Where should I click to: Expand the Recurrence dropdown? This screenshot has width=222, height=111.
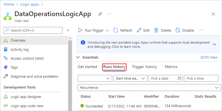tap(149, 87)
